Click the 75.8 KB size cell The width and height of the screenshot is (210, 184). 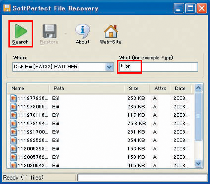137,124
